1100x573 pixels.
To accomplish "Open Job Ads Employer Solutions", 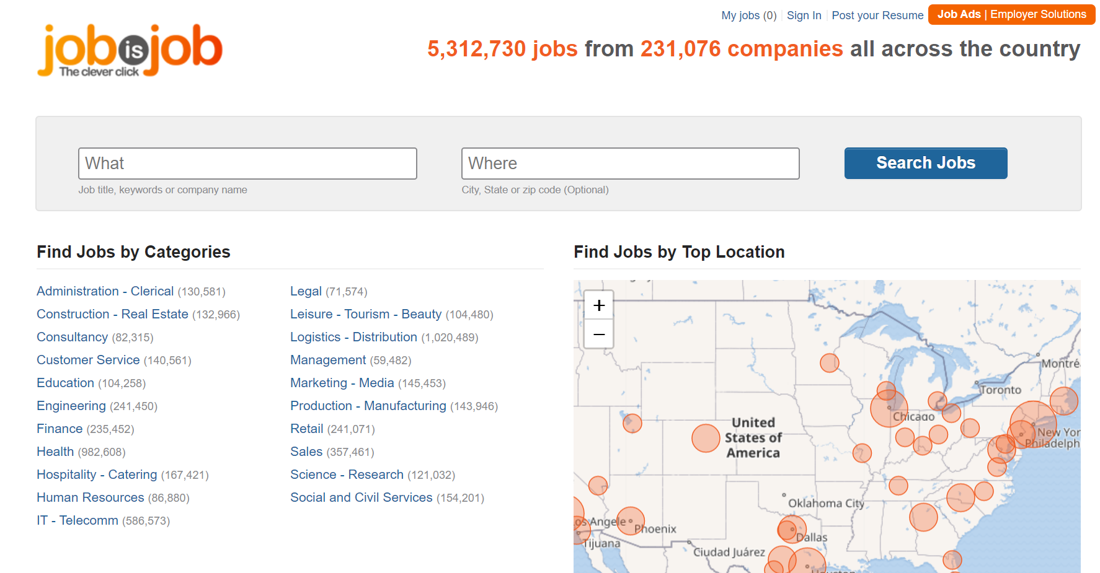I will pos(1011,14).
